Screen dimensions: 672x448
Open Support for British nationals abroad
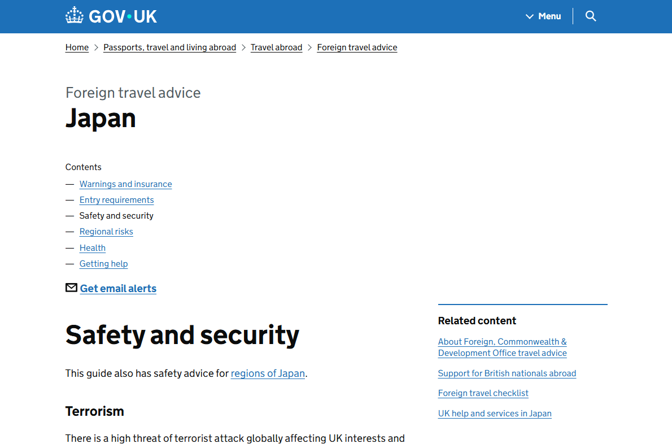tap(507, 373)
